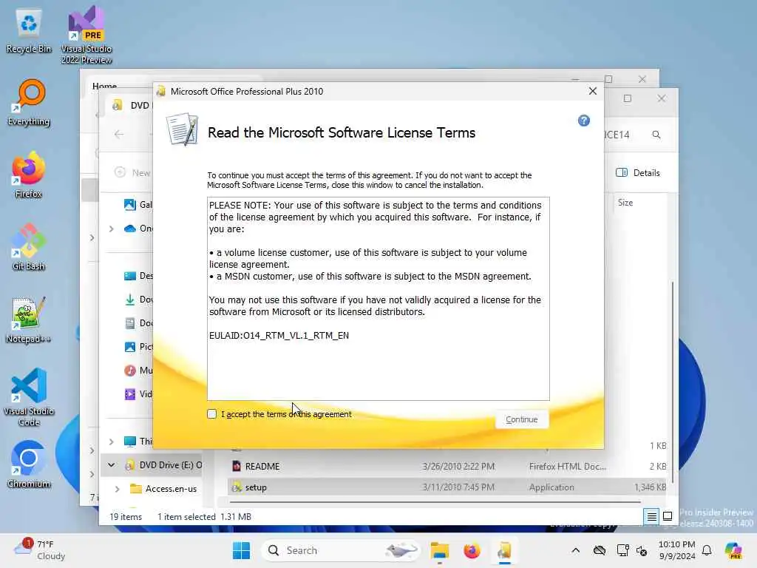Screen dimensions: 757x568
Task: Open the notifications bell in the tray
Action: pos(707,550)
